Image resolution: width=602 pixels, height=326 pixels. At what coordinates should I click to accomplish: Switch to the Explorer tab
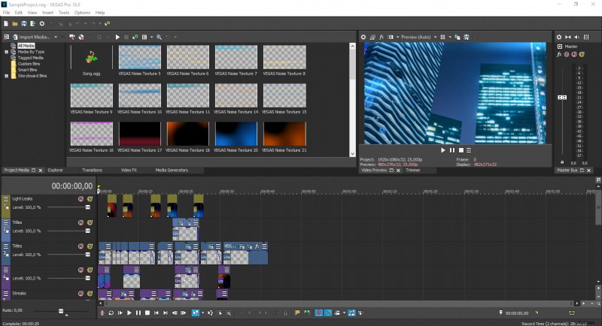pyautogui.click(x=56, y=170)
